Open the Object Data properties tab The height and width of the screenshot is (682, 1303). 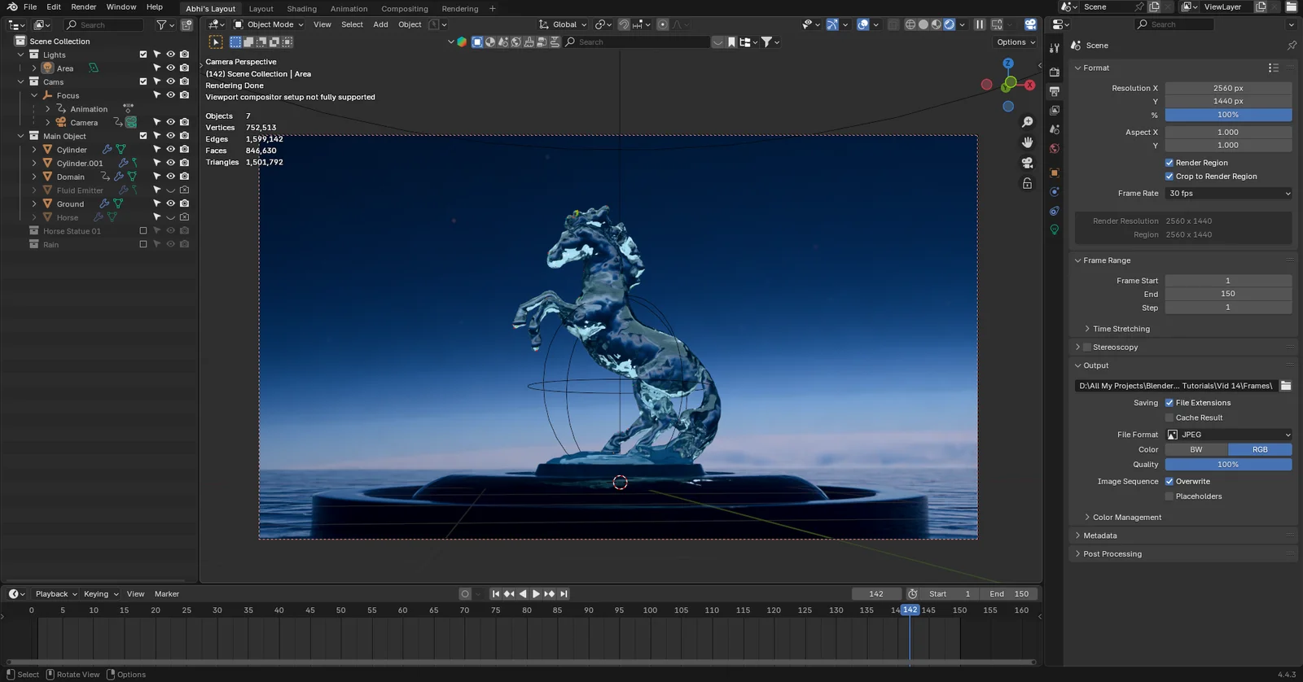[x=1055, y=230]
